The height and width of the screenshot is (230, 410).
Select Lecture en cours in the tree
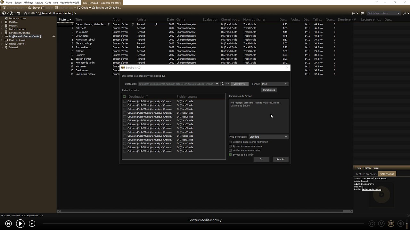(18, 18)
